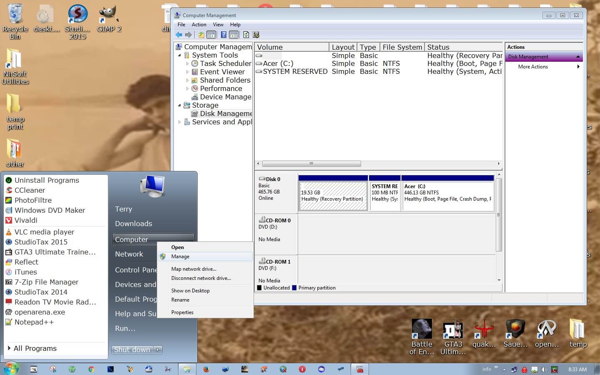Image resolution: width=600 pixels, height=375 pixels.
Task: Toggle Show/Hide Console Tree toolbar icon
Action: [211, 35]
